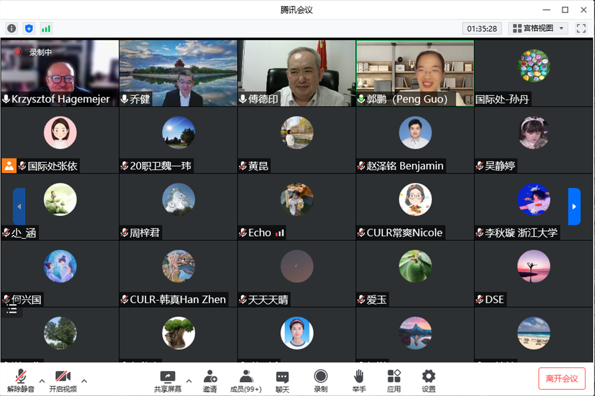Screen dimensions: 595x396
Task: Expand video options arrow beside camera
Action: 84,381
